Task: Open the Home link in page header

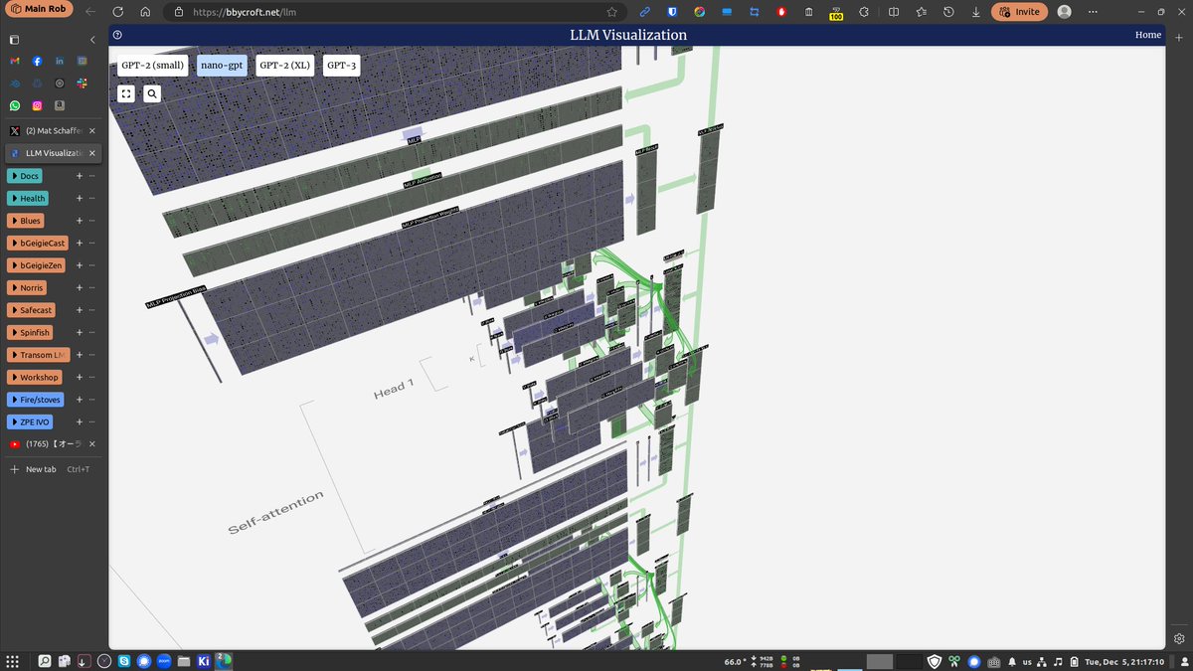Action: (x=1148, y=35)
